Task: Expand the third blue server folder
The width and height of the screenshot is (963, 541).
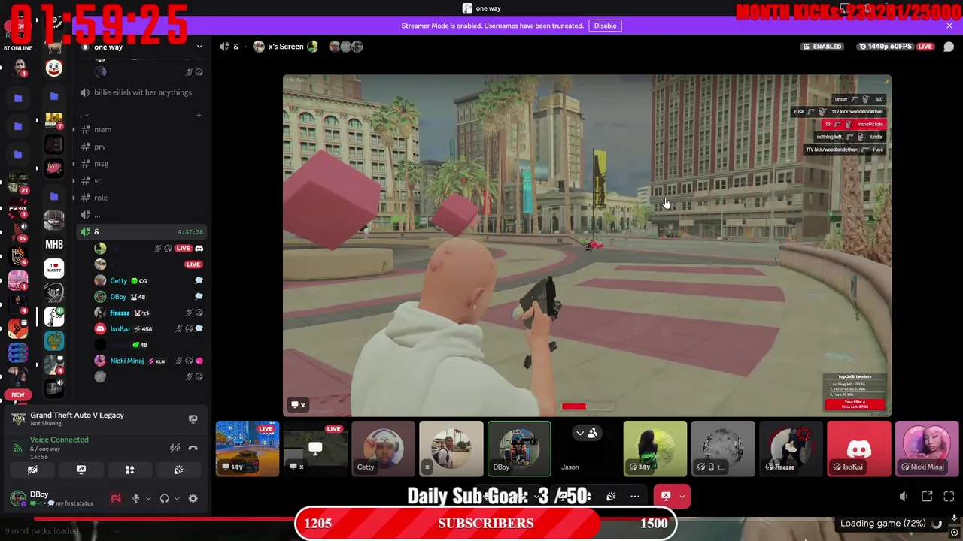Action: (18, 154)
